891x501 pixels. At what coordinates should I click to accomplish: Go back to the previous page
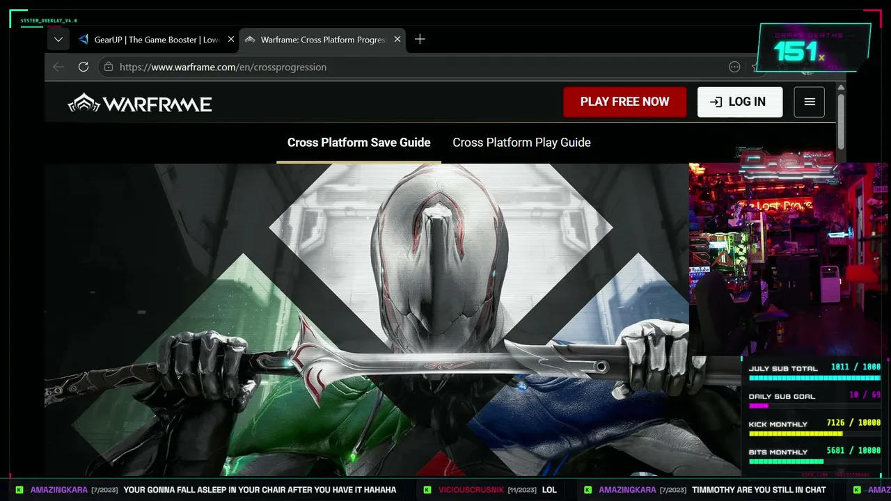58,67
